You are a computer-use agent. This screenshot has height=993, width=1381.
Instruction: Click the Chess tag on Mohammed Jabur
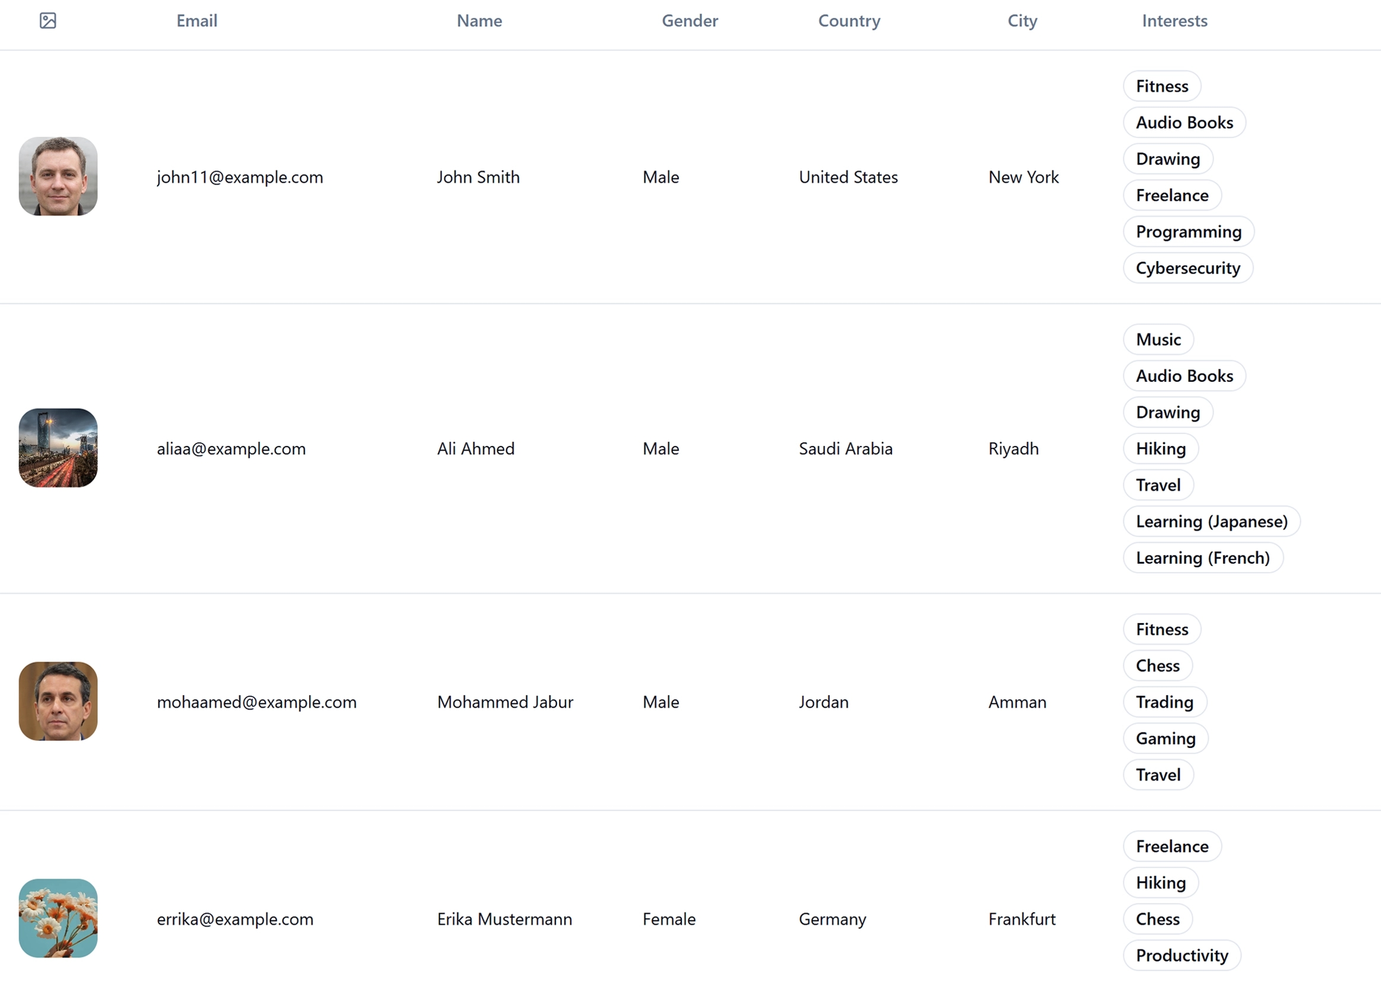[x=1157, y=665]
